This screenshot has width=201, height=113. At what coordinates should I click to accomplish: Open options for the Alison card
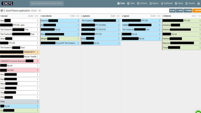click(x=37, y=39)
